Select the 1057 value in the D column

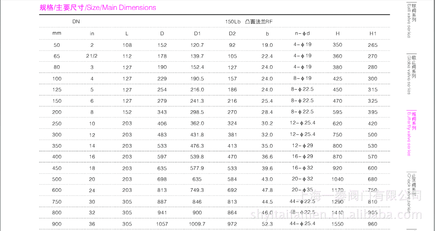pyautogui.click(x=162, y=224)
